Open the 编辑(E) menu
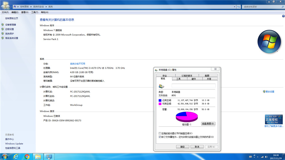285x160 pixels. click(15, 12)
